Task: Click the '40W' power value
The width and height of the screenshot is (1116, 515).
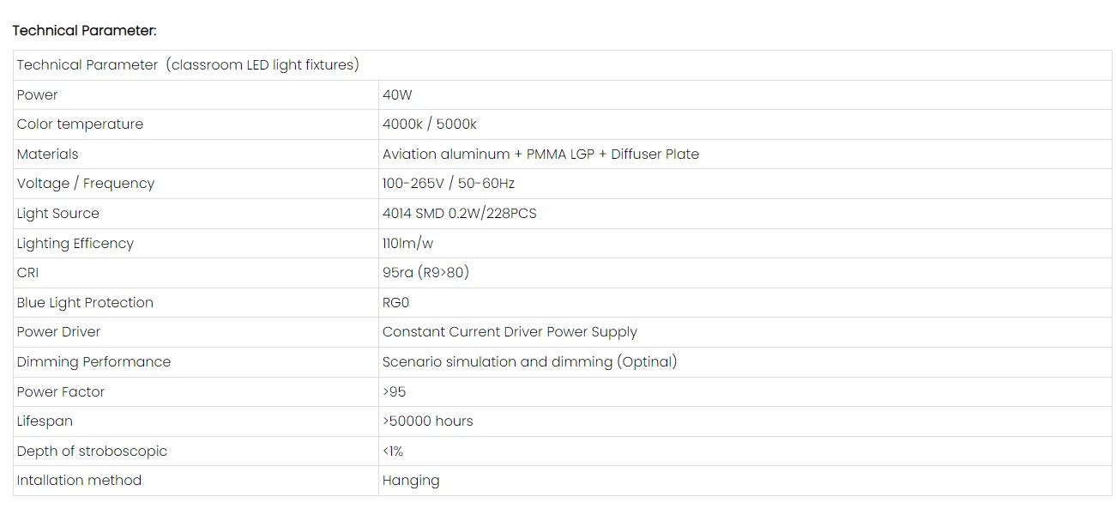Action: 397,94
